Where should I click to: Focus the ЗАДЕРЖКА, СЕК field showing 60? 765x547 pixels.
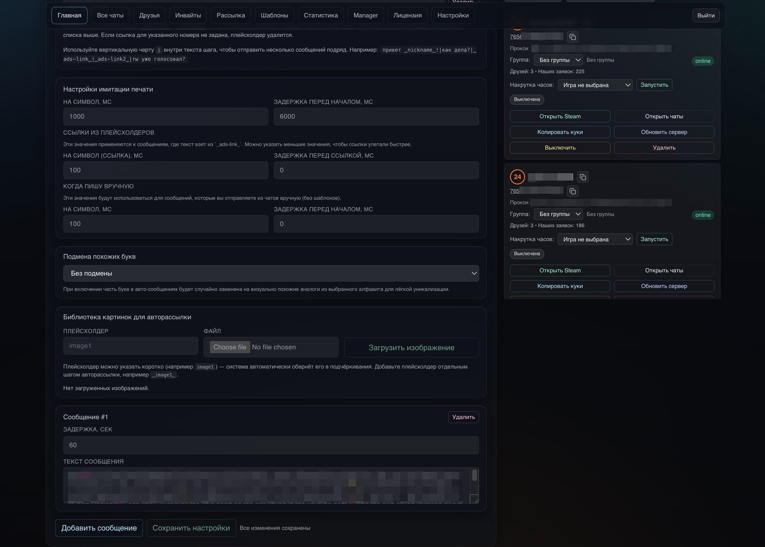click(x=271, y=445)
